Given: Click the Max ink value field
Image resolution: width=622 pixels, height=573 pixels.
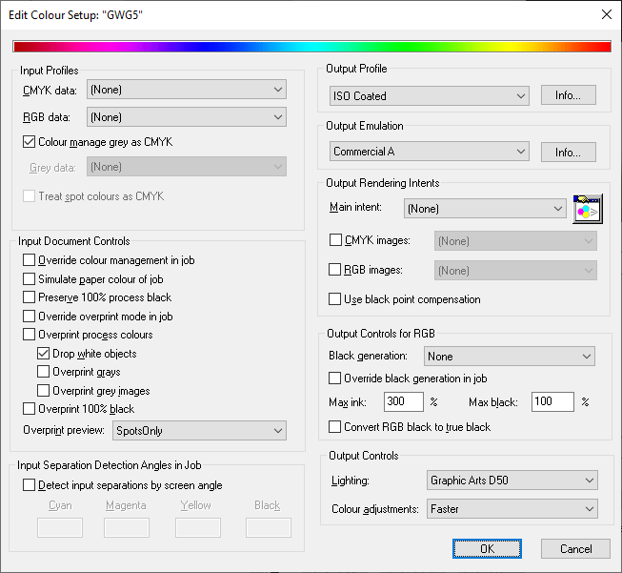Looking at the screenshot, I should (404, 402).
